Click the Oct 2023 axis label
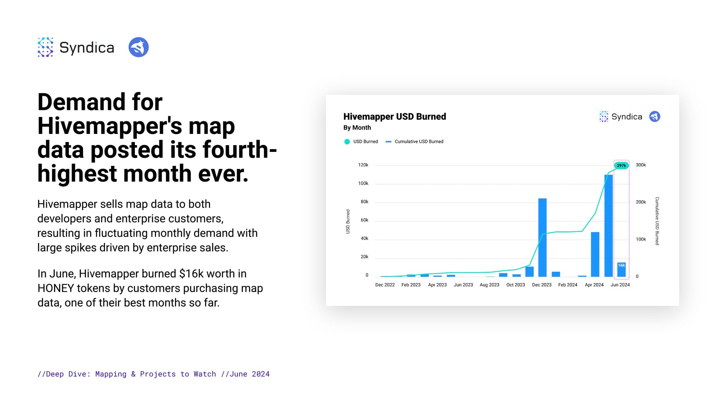The height and width of the screenshot is (402, 716). (516, 285)
